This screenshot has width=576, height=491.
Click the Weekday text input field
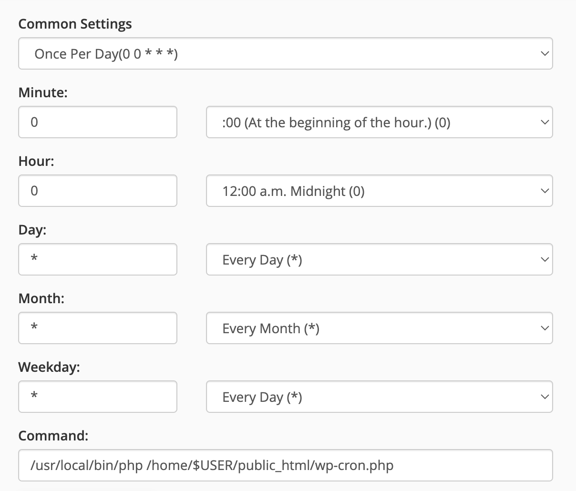click(x=98, y=397)
